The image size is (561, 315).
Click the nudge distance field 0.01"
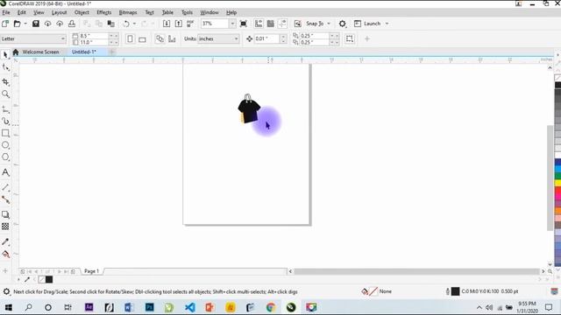pyautogui.click(x=266, y=38)
